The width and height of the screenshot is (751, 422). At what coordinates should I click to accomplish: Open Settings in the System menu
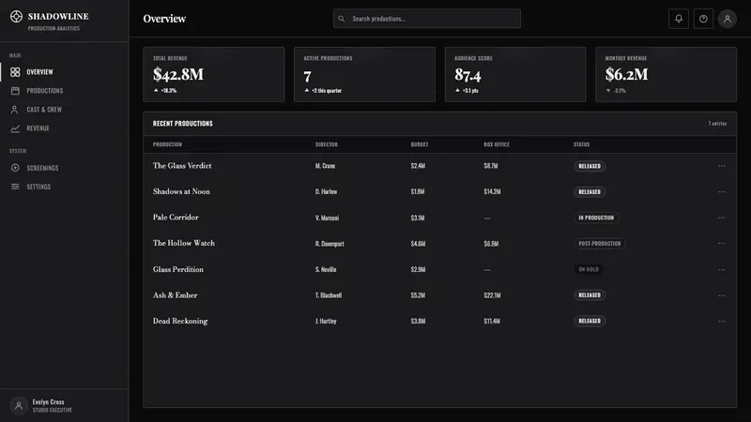point(65,187)
